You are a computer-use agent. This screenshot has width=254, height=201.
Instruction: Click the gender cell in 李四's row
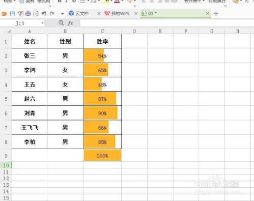(x=65, y=70)
